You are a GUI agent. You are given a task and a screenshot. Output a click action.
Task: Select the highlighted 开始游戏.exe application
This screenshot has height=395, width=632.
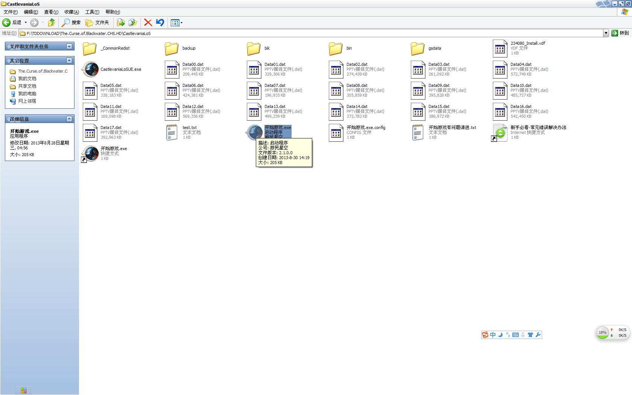(x=269, y=132)
